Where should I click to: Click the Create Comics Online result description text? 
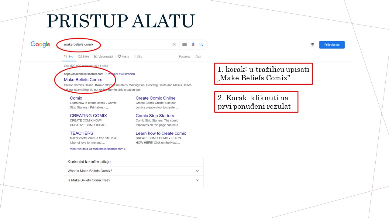click(128, 88)
